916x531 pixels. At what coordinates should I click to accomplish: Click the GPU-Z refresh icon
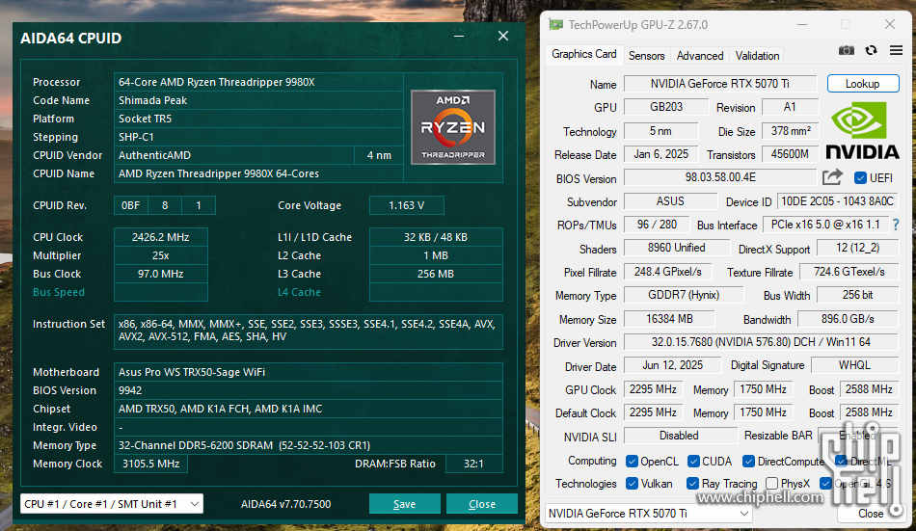point(871,50)
